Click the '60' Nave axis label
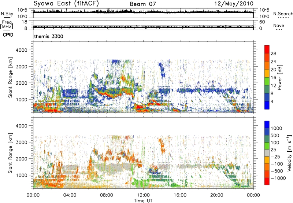The width and height of the screenshot is (293, 203). [262, 22]
